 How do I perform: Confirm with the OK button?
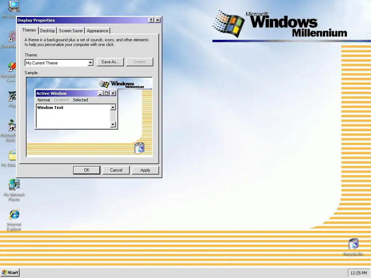87,170
